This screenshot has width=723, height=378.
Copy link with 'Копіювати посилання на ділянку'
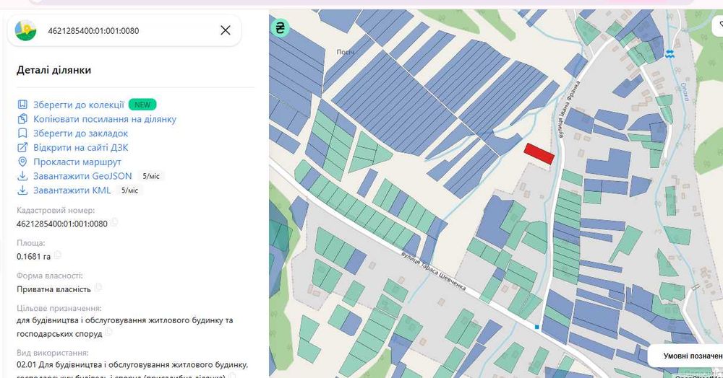(105, 119)
